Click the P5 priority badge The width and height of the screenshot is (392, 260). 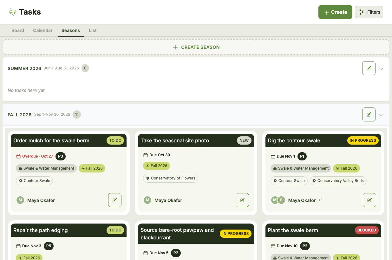(x=49, y=246)
